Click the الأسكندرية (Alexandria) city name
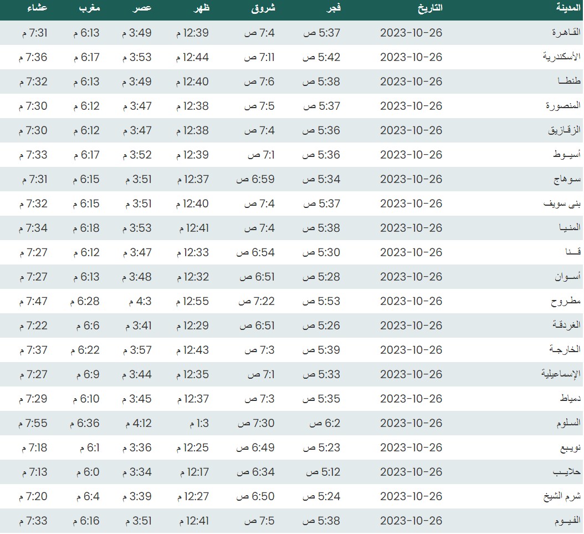The width and height of the screenshot is (584, 534). pyautogui.click(x=557, y=57)
